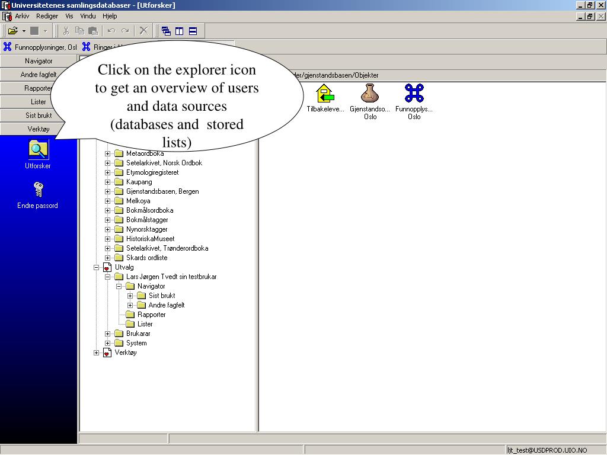Open the Vindu menu
The image size is (607, 455).
click(88, 16)
